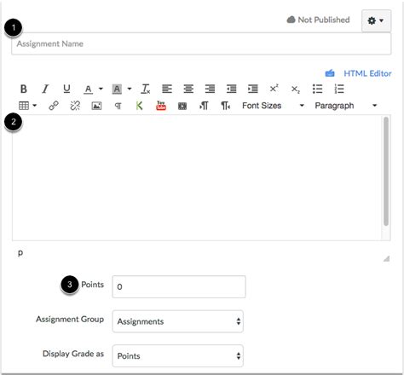Switch to the HTML Editor
The width and height of the screenshot is (404, 375).
pyautogui.click(x=367, y=73)
